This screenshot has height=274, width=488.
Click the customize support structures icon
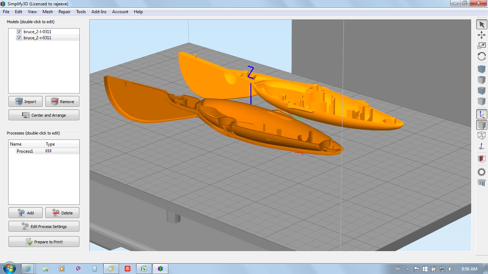(482, 183)
